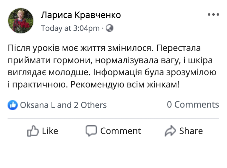Click the "Like" text label
Screen dimensions: 227x168
(x=50, y=131)
